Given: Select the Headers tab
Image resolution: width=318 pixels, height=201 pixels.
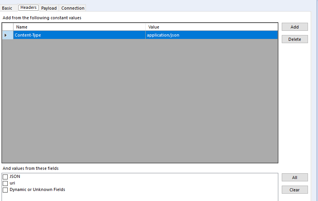Looking at the screenshot, I should [29, 8].
